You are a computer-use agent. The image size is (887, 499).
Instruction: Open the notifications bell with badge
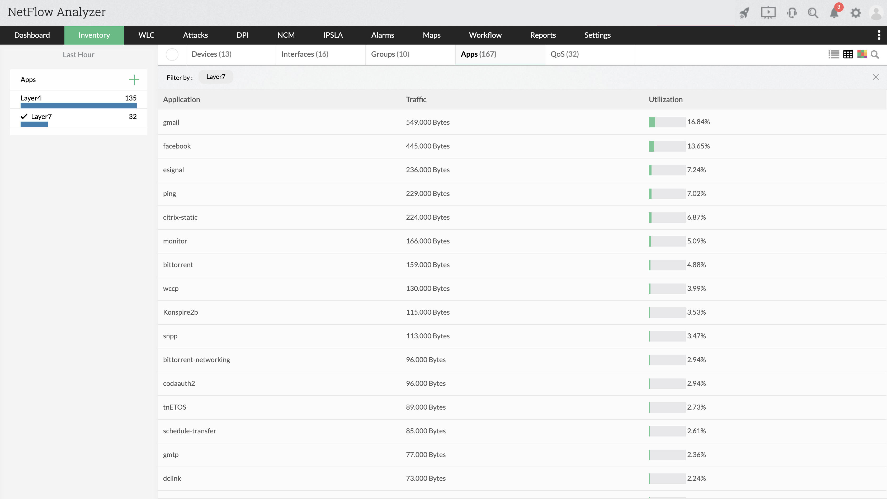tap(834, 13)
